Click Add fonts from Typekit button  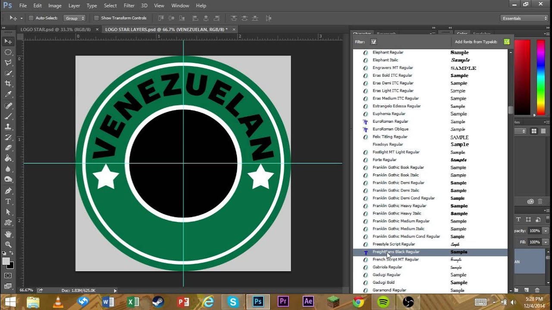tap(506, 42)
